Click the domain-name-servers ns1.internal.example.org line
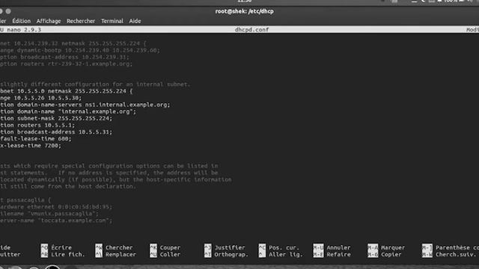Screen dimensions: 479x269 pos(85,105)
